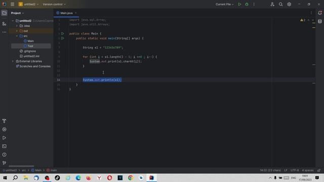Click the String s1 declaration line
Image resolution: width=324 pixels, height=182 pixels.
[103, 48]
